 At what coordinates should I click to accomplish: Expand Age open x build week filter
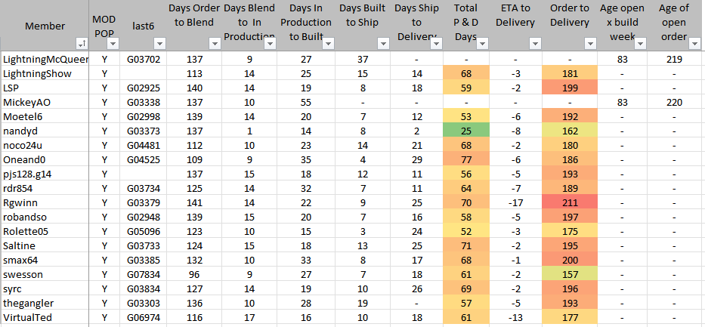[x=639, y=44]
